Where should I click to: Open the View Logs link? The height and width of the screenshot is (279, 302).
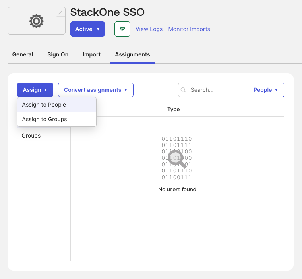[149, 29]
